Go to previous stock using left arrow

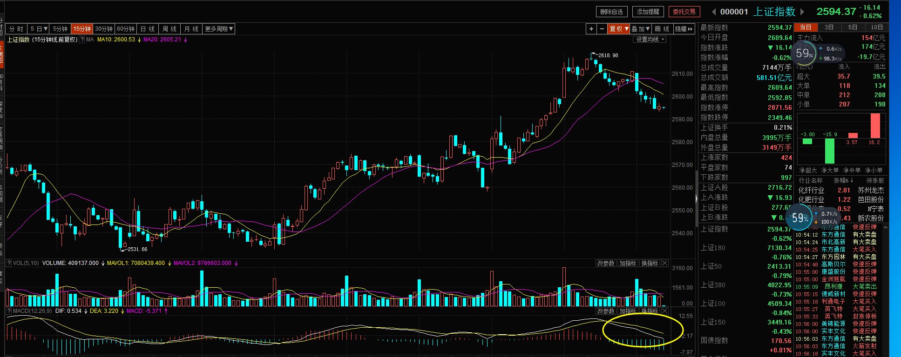[x=714, y=12]
